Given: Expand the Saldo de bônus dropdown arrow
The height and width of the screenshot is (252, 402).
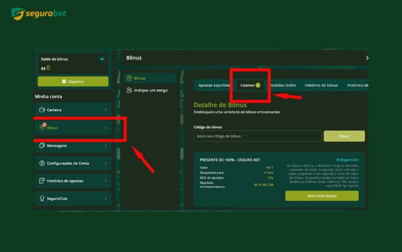Looking at the screenshot, I should tap(102, 59).
